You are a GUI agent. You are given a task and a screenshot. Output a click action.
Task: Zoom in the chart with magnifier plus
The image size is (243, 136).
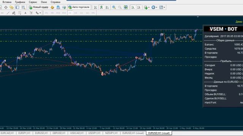coord(114,7)
